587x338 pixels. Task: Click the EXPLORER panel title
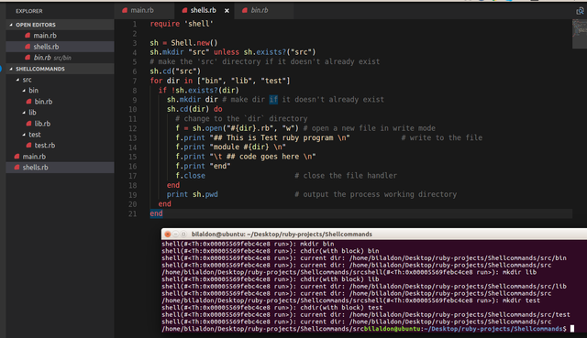(x=28, y=11)
